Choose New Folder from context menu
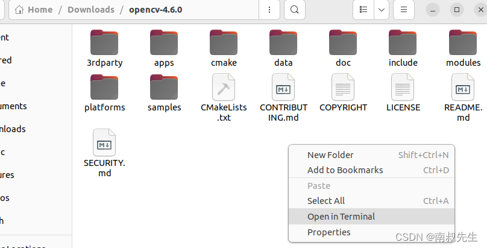 pos(371,154)
